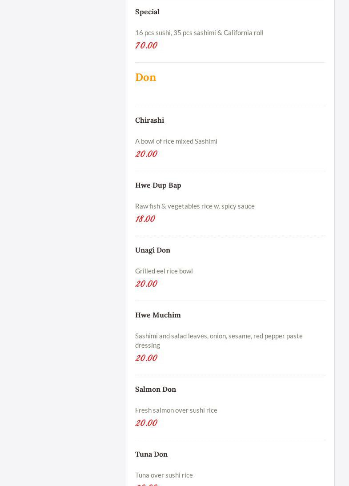349x486 pixels.
Task: Click the Salmon Don 20.00 price
Action: [x=146, y=423]
